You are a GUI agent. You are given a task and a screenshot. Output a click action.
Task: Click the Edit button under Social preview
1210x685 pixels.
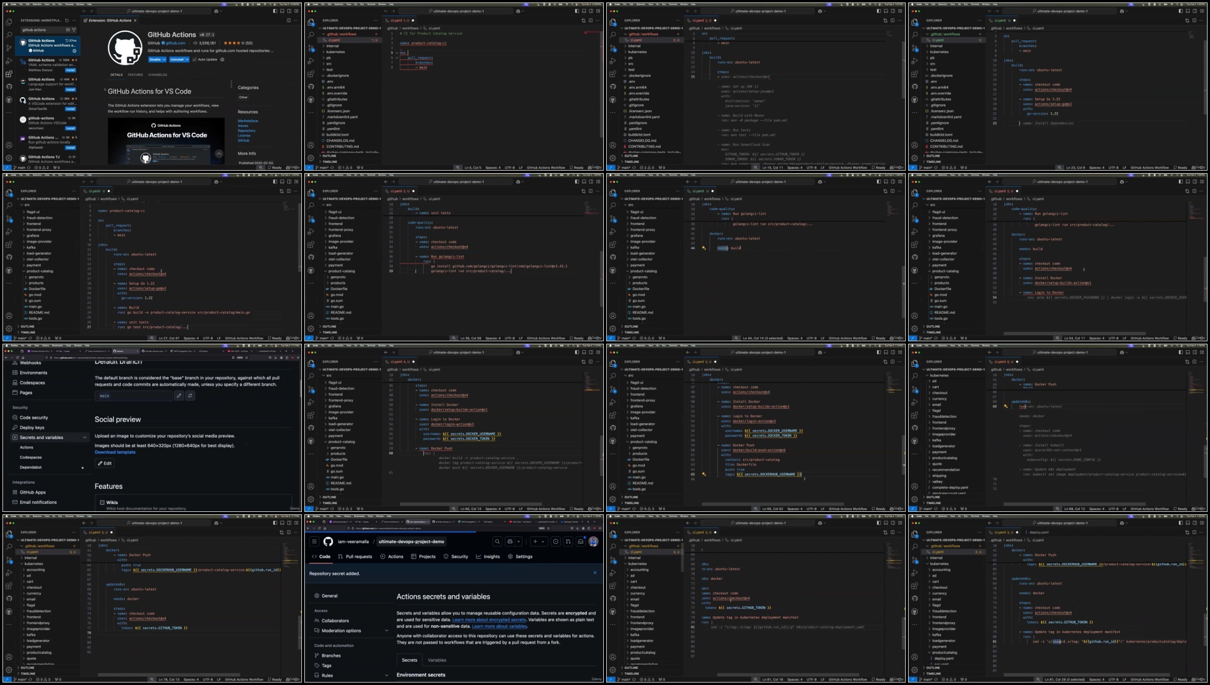coord(105,463)
